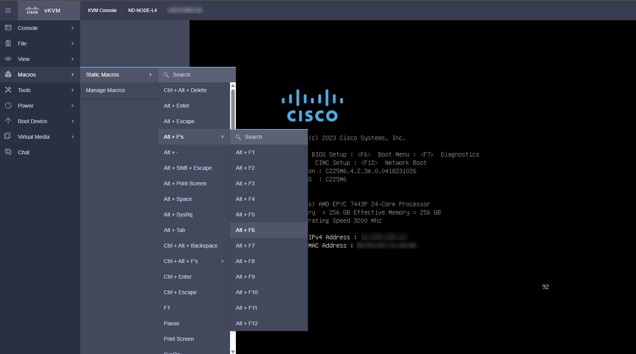Click the macro list scroll-up arrow

tap(233, 85)
